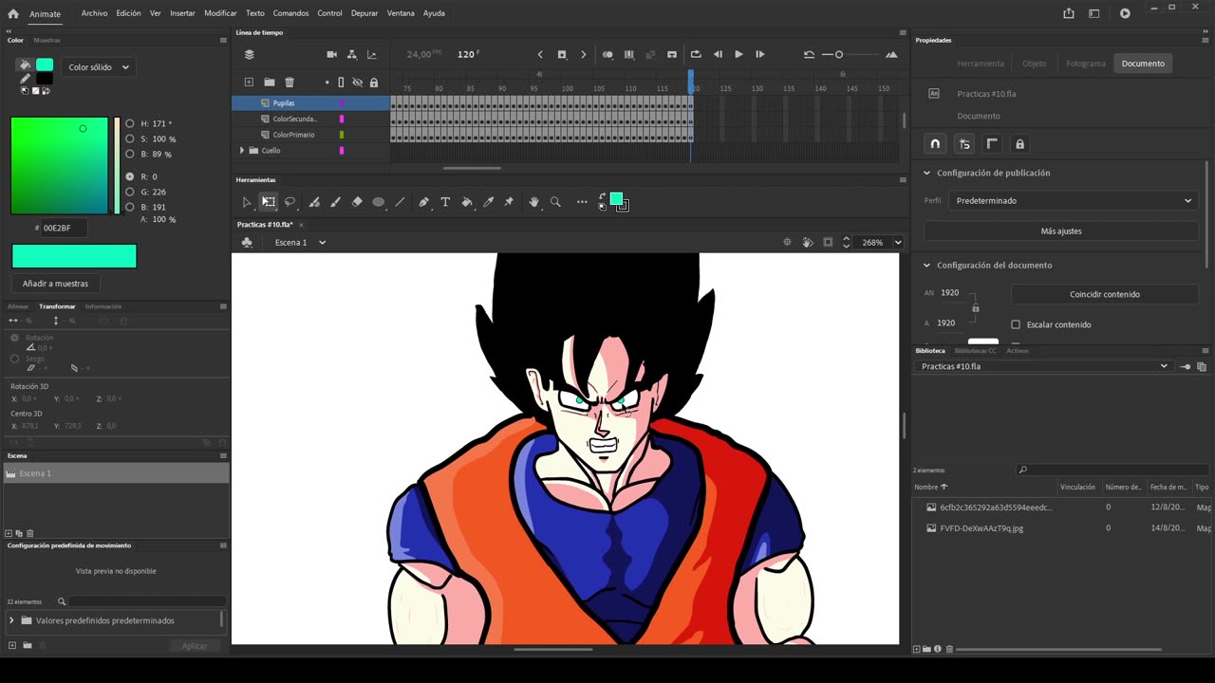This screenshot has height=683, width=1215.
Task: Select the Free Transform tool
Action: [269, 202]
